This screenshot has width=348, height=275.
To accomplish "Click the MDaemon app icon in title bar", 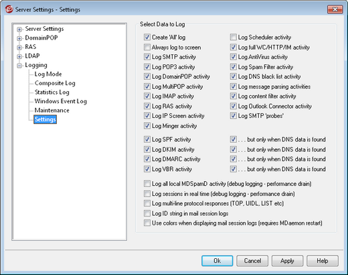I will (x=9, y=9).
